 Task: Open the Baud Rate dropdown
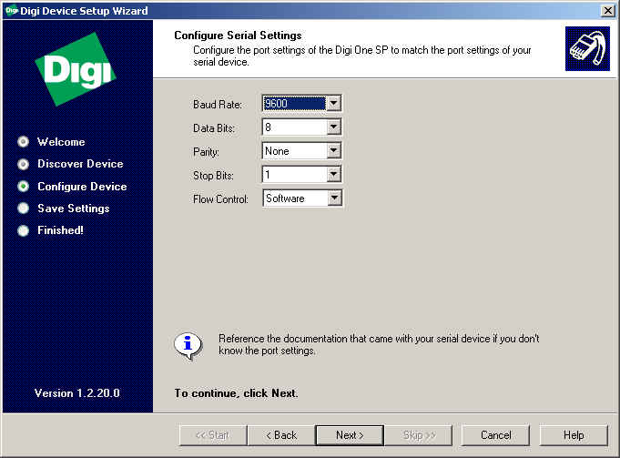pyautogui.click(x=333, y=104)
